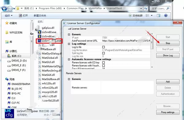Collapse Automatic licenses renew settings section
The image size is (184, 120).
69,59
